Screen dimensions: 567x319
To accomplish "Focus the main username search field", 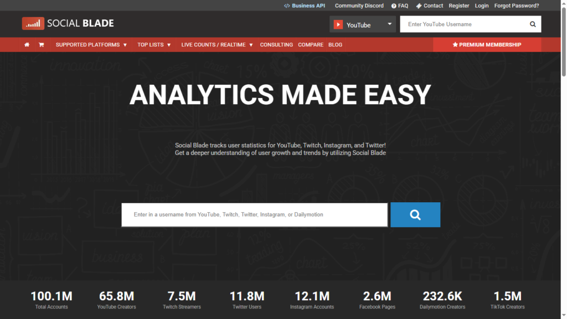I will point(255,215).
